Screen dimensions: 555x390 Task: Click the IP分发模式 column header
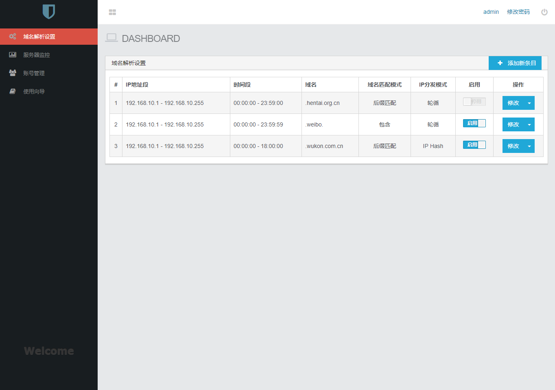(433, 85)
